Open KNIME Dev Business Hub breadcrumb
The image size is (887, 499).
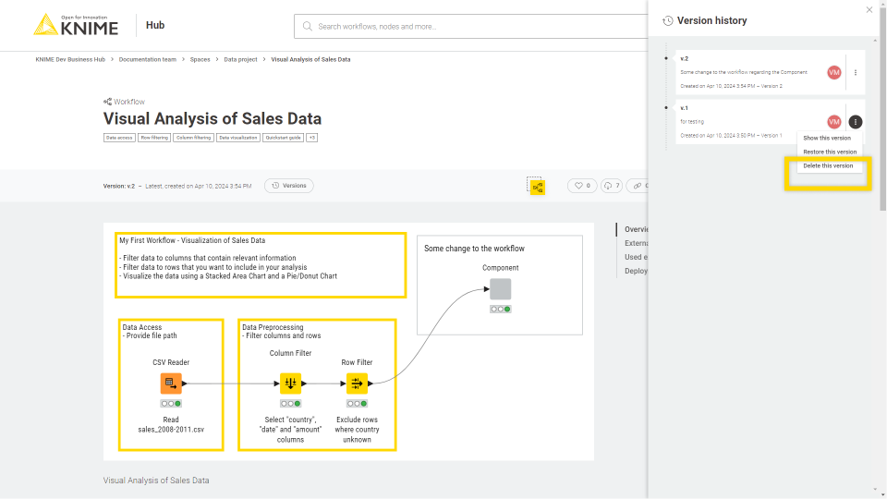pyautogui.click(x=70, y=59)
